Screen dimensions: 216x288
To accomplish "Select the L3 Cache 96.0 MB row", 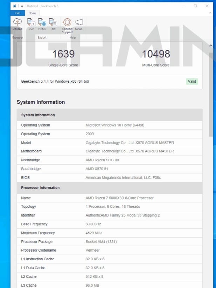I will [109, 285].
